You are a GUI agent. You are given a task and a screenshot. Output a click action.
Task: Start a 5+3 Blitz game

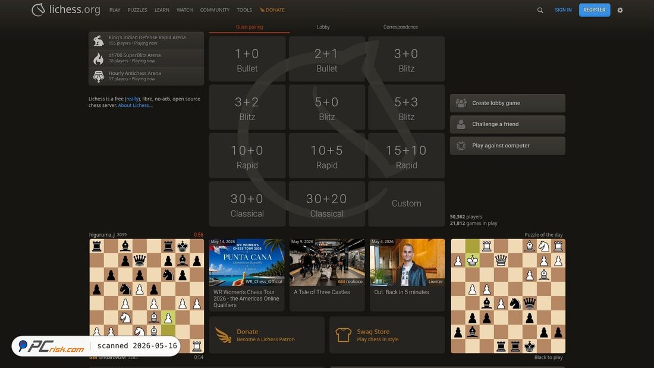tap(407, 108)
